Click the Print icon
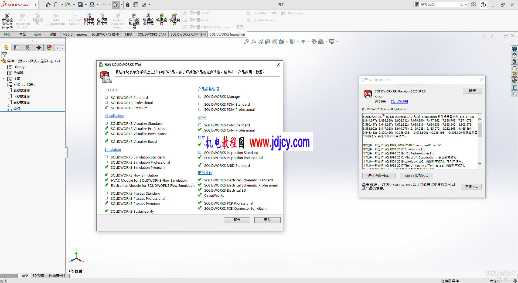 (x=92, y=5)
